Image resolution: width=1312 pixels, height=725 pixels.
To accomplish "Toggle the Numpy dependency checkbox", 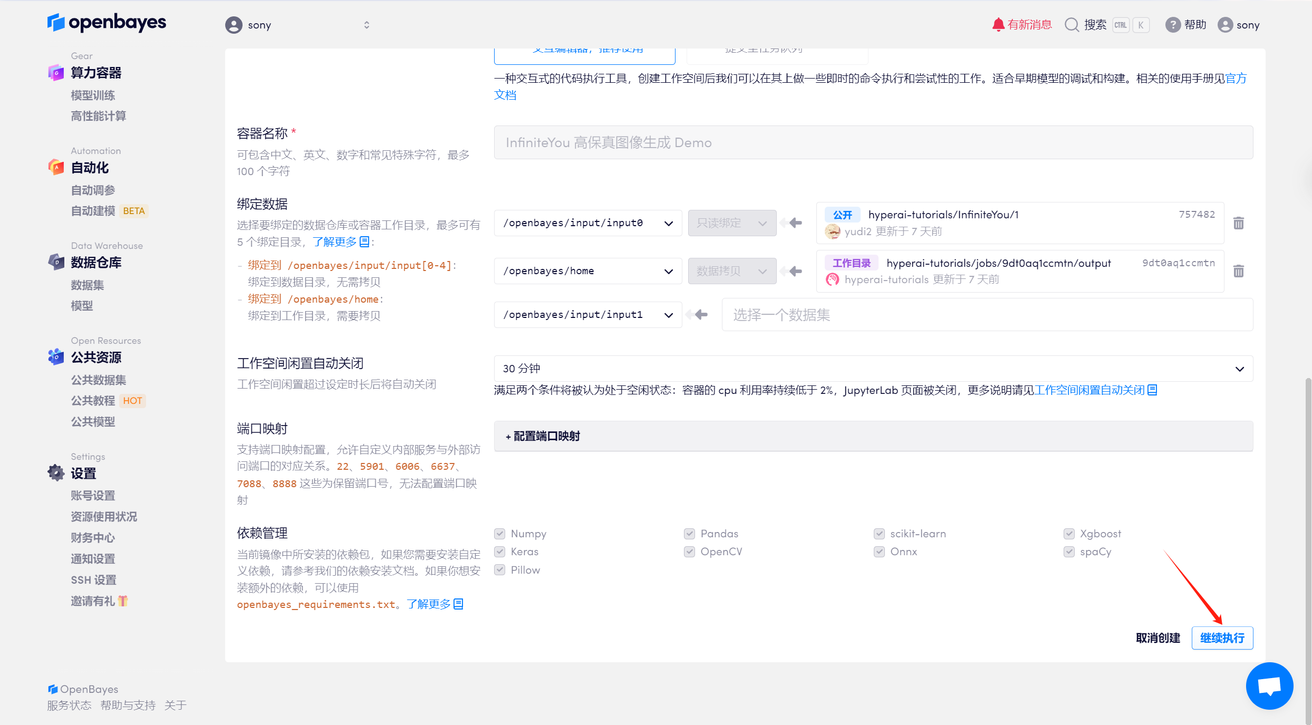I will click(x=500, y=534).
